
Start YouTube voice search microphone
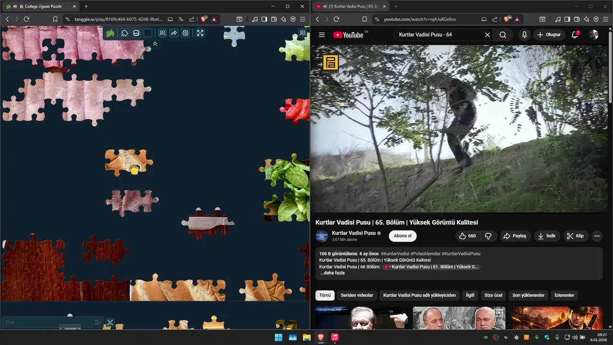pos(524,34)
